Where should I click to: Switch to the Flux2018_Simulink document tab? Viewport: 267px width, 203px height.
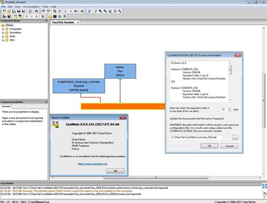63,22
